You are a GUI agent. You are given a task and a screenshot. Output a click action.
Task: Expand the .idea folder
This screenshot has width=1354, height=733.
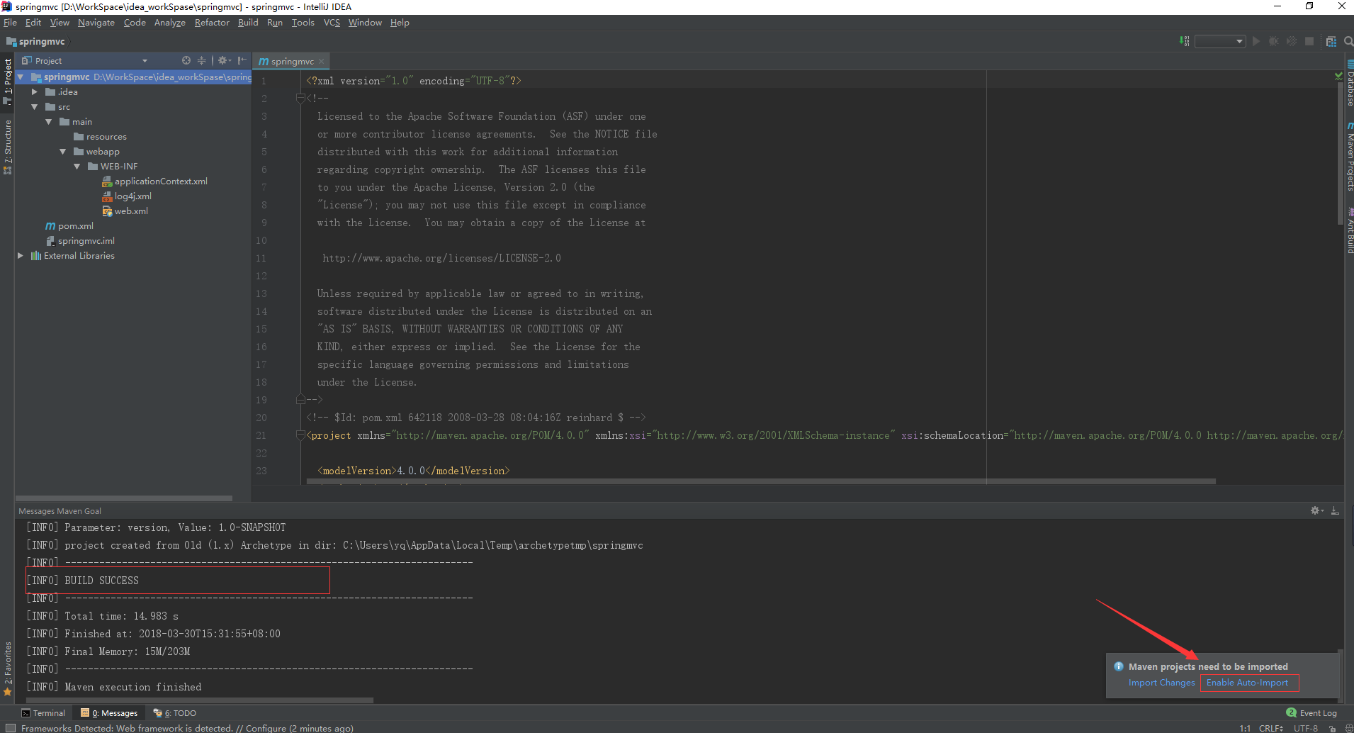34,91
